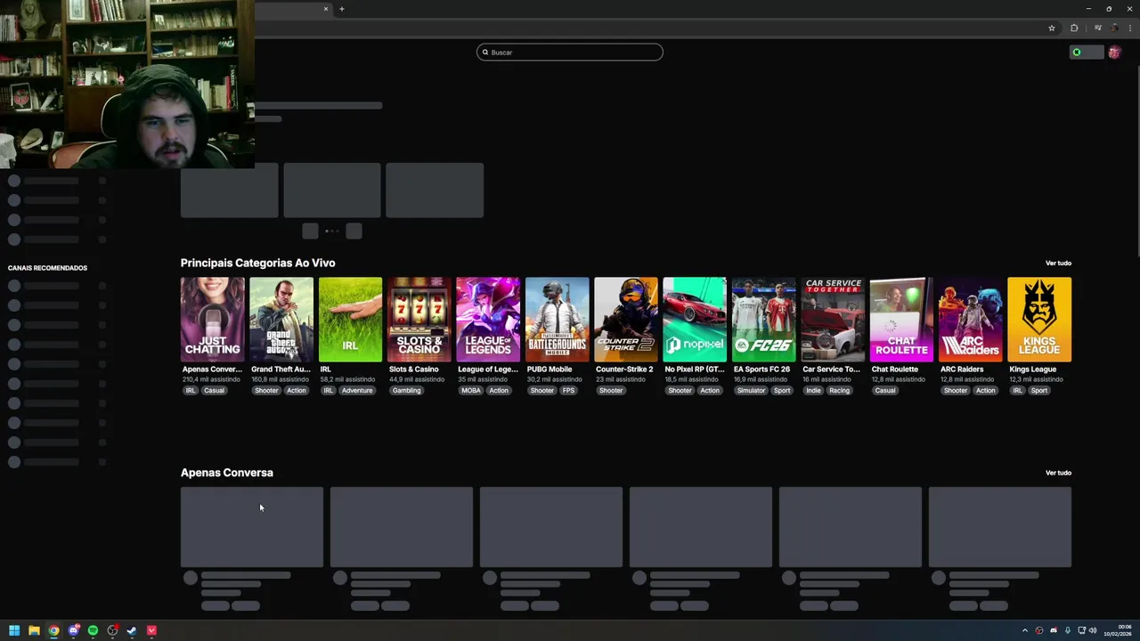
Task: Open EA Sports FC 26 category cover
Action: click(763, 320)
